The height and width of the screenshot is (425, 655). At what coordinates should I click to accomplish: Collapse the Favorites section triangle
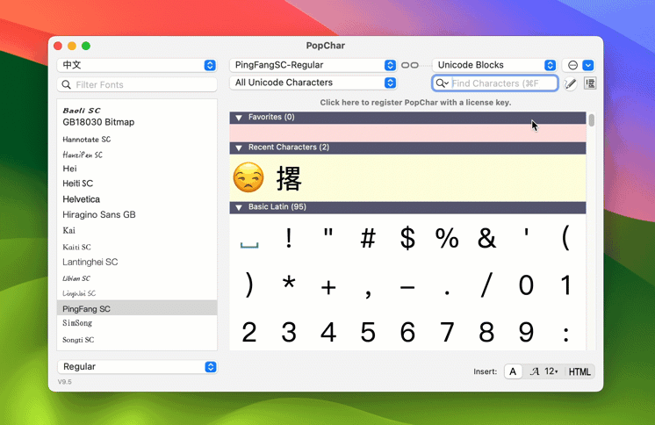[x=239, y=118]
